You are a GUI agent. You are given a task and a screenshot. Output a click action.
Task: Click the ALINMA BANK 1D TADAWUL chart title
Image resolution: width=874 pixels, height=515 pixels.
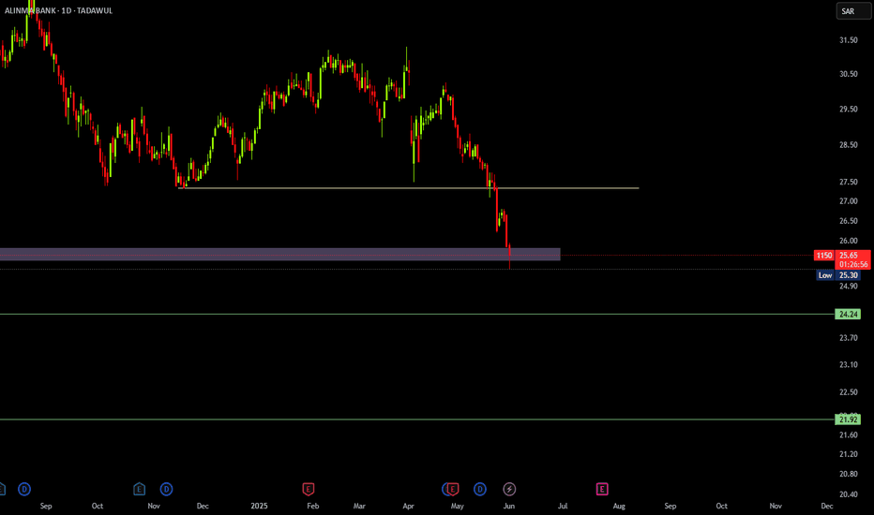pos(58,10)
